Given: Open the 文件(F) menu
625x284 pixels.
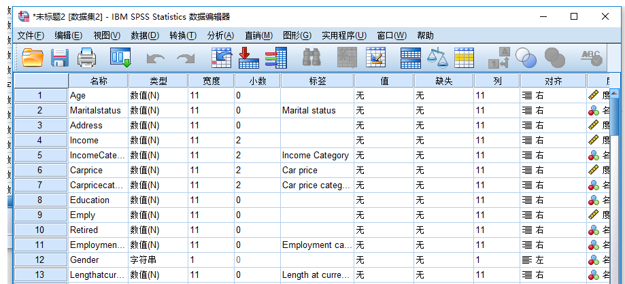Looking at the screenshot, I should point(31,35).
